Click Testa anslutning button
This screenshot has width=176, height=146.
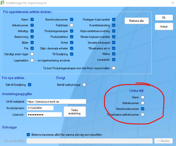[x=75, y=112]
